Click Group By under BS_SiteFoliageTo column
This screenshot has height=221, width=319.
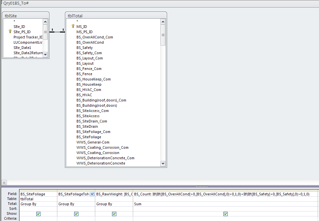(x=76, y=204)
